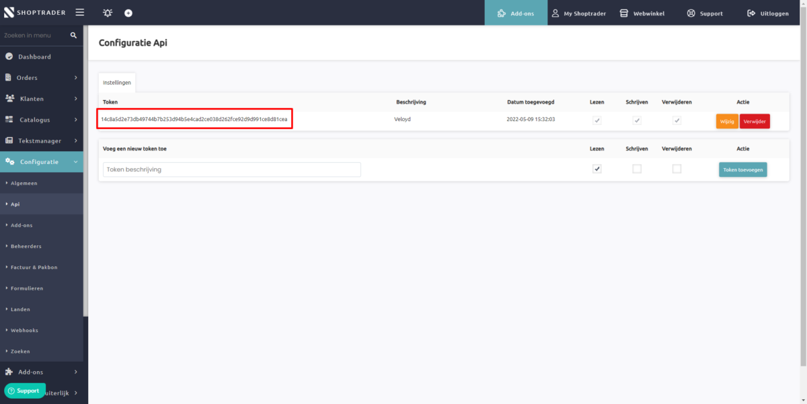
Task: Open Dashboard from the sidebar icon
Action: point(9,56)
